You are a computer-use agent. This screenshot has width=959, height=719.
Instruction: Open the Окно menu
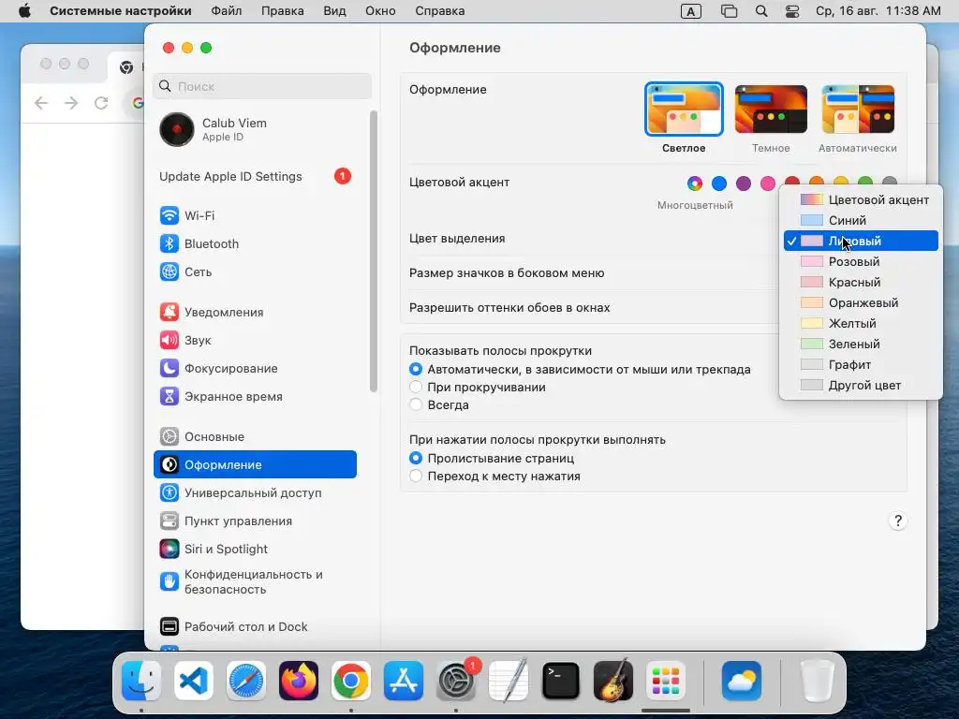tap(380, 11)
